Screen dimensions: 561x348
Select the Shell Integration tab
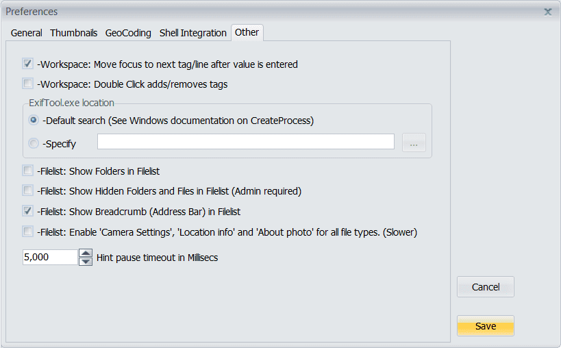[192, 33]
